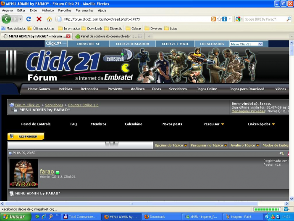Click the green page loading progress bar
The image size is (294, 221).
tap(267, 209)
